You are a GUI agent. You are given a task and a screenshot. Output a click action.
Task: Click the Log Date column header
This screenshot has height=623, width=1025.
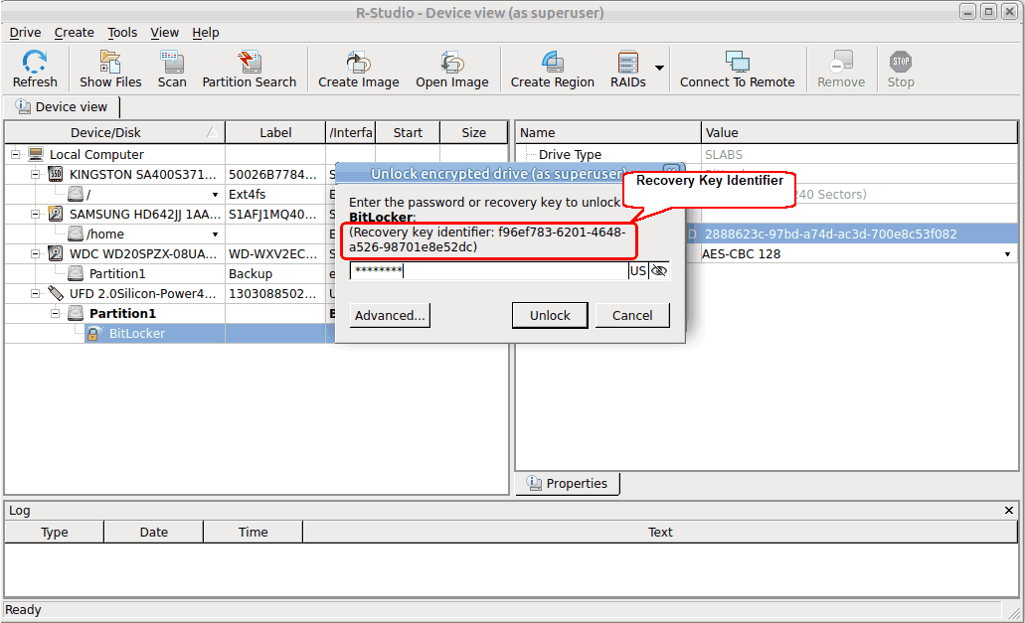click(x=154, y=533)
